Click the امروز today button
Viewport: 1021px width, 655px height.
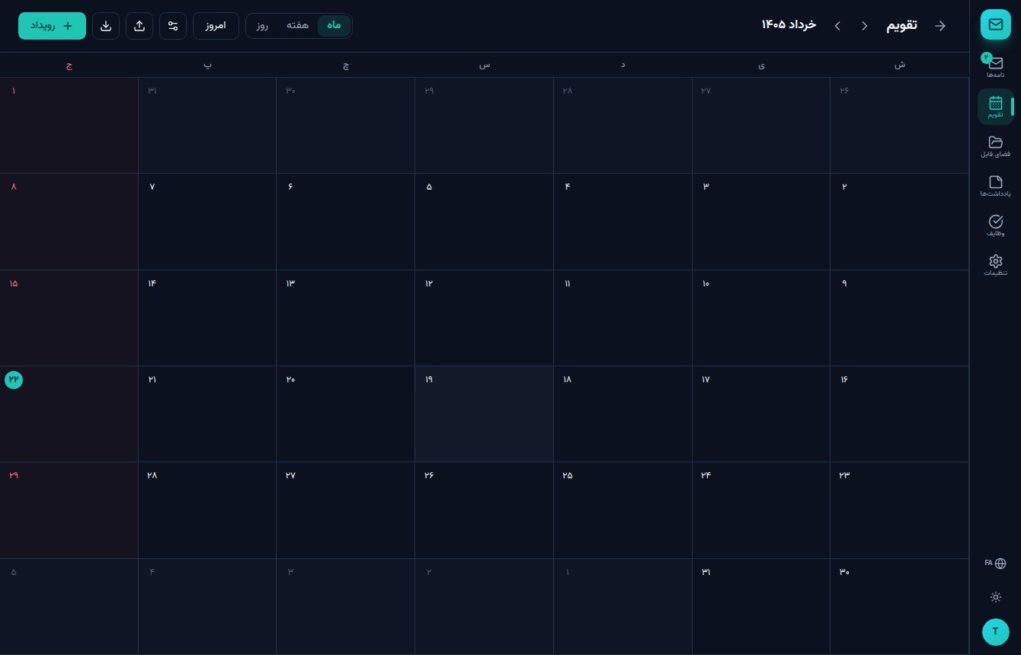point(216,26)
